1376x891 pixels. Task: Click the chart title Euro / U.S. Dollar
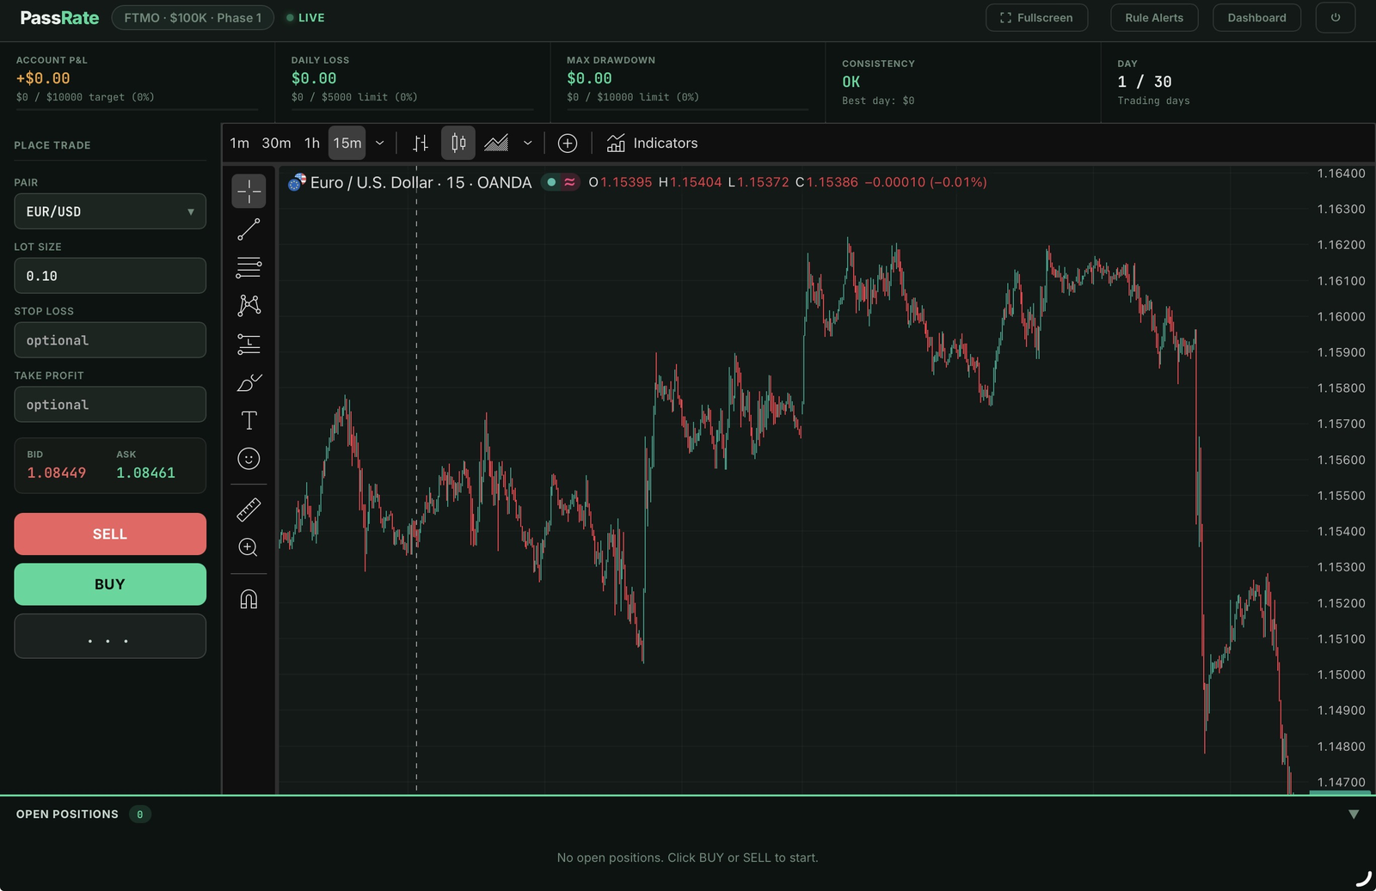click(x=372, y=182)
